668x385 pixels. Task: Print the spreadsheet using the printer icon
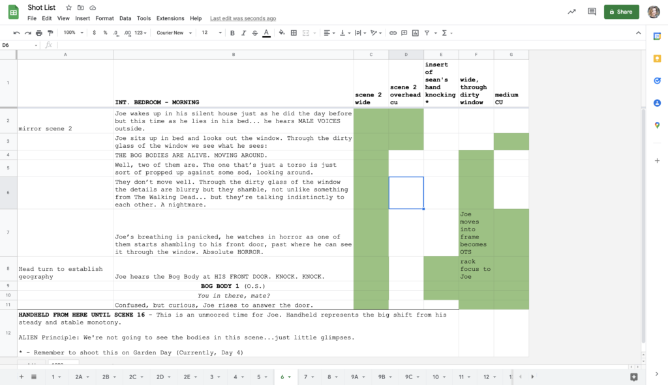point(39,33)
